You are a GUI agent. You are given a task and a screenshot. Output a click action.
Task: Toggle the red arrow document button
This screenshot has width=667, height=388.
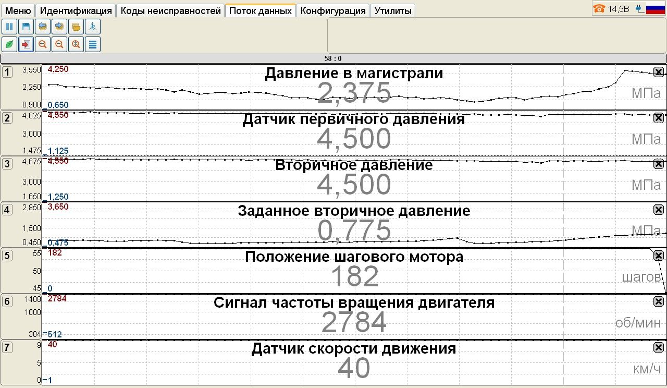(26, 44)
